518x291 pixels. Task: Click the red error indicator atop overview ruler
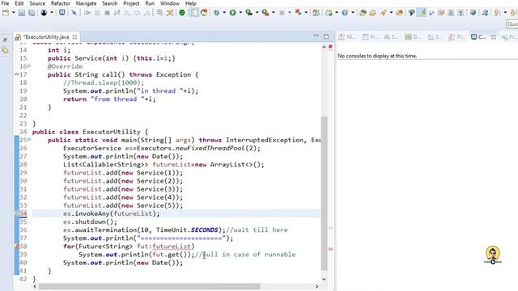tap(330, 47)
